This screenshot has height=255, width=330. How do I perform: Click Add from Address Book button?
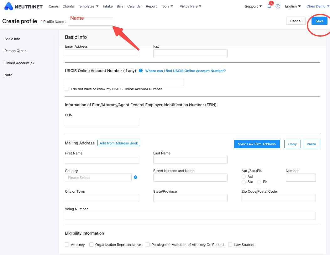point(119,143)
